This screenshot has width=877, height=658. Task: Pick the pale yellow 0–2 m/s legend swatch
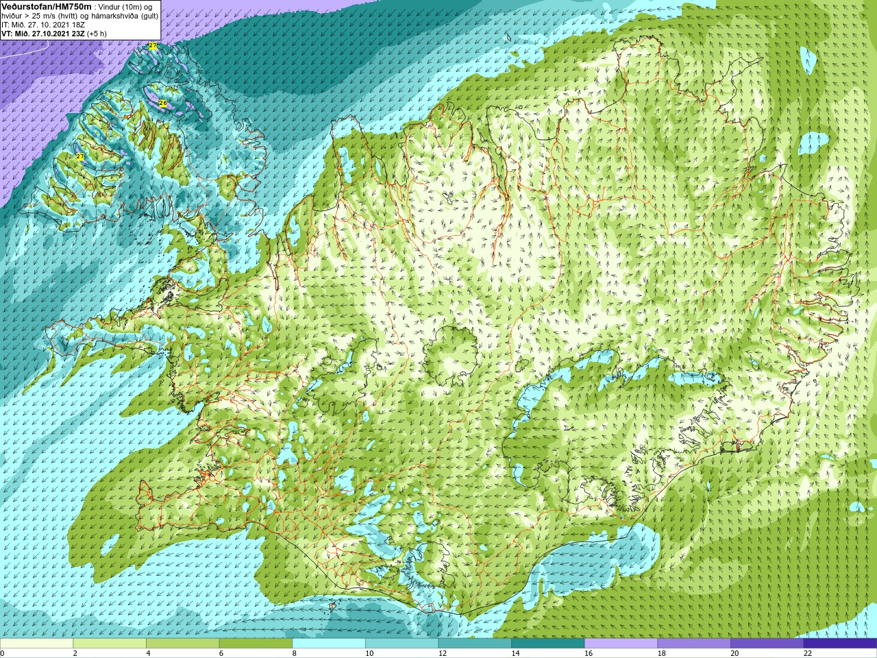tap(36, 644)
